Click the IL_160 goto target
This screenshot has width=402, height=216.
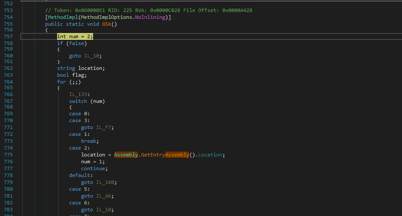(106, 182)
